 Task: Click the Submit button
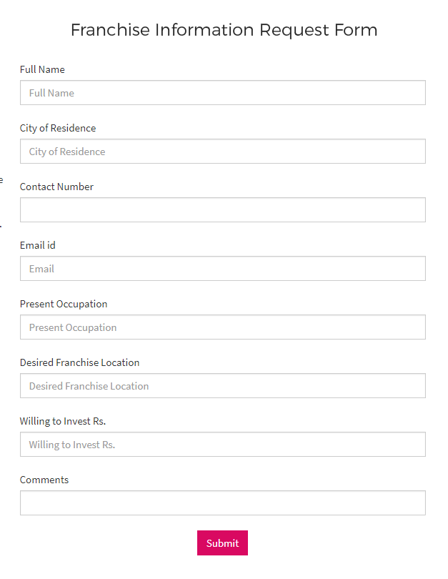coord(222,543)
